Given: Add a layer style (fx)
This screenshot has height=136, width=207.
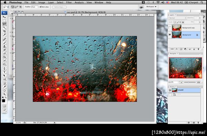Looking at the screenshot, I should pyautogui.click(x=177, y=49).
